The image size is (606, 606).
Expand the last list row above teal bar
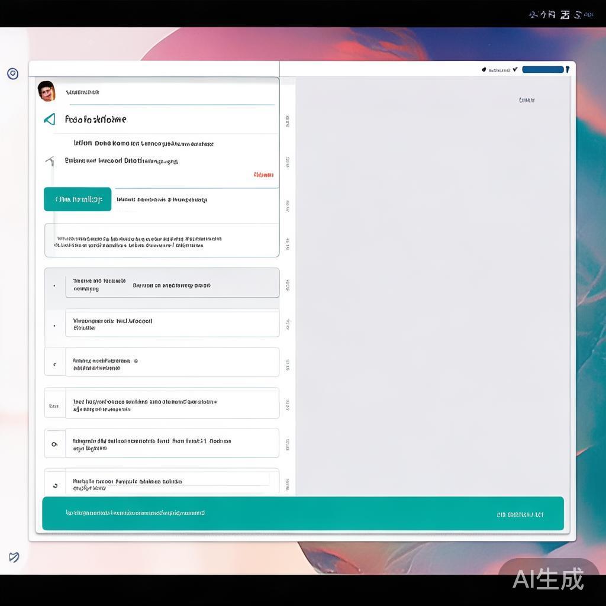(55, 485)
